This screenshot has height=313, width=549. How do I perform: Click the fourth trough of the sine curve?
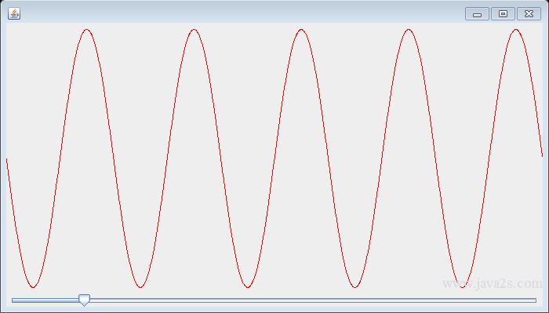pyautogui.click(x=354, y=287)
